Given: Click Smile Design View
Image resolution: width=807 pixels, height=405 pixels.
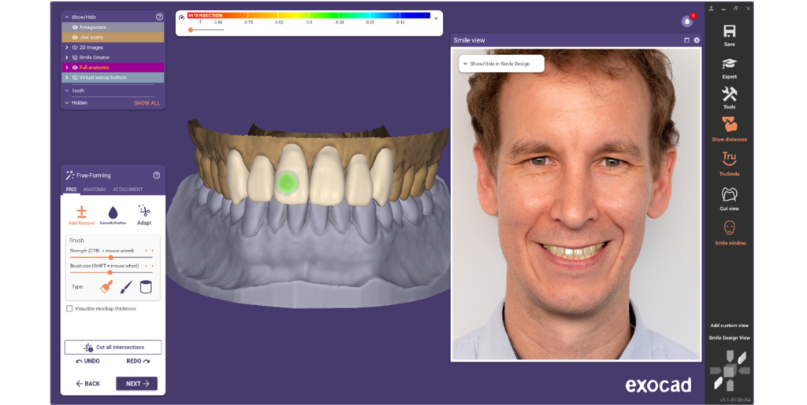Looking at the screenshot, I should (729, 337).
